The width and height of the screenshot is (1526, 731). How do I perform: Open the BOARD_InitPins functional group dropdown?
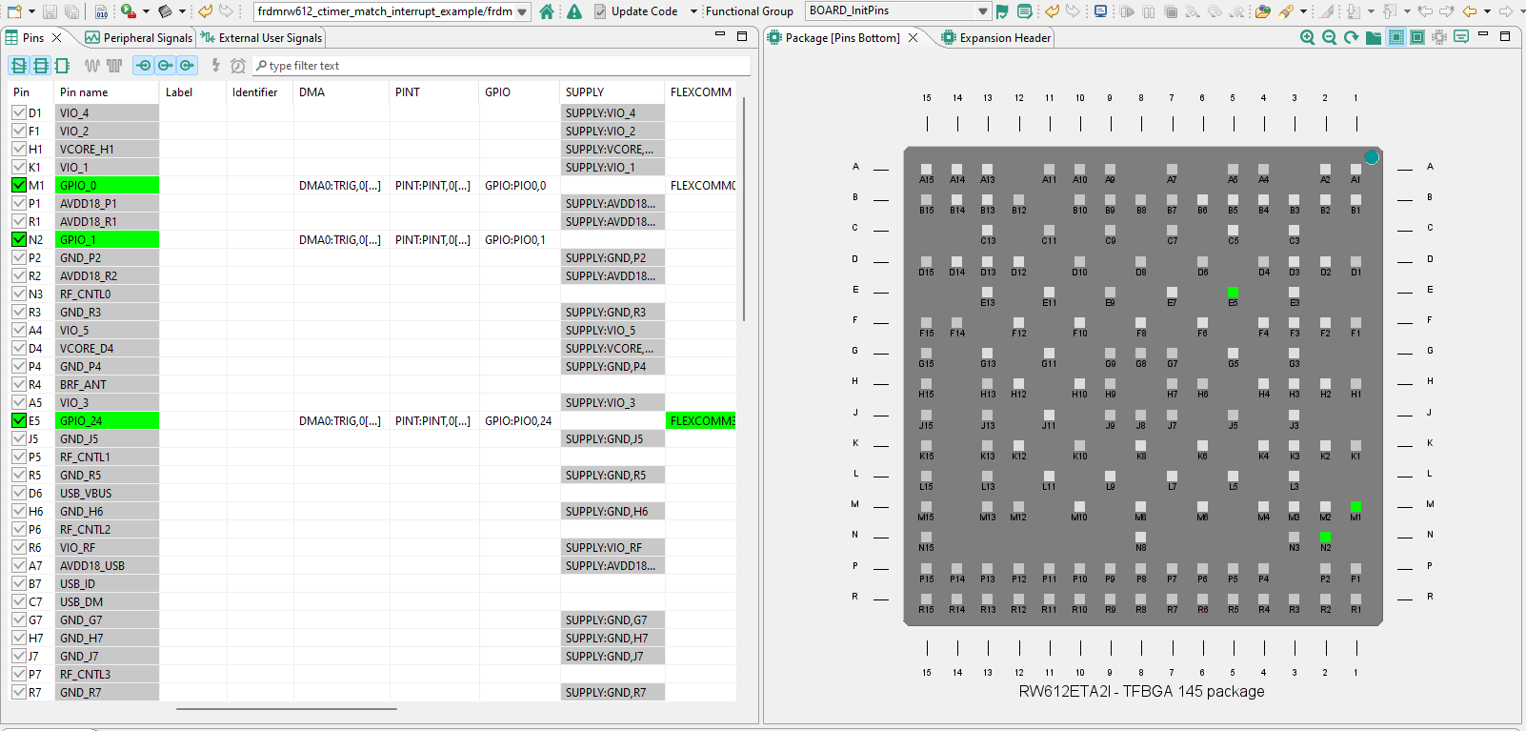[x=983, y=11]
